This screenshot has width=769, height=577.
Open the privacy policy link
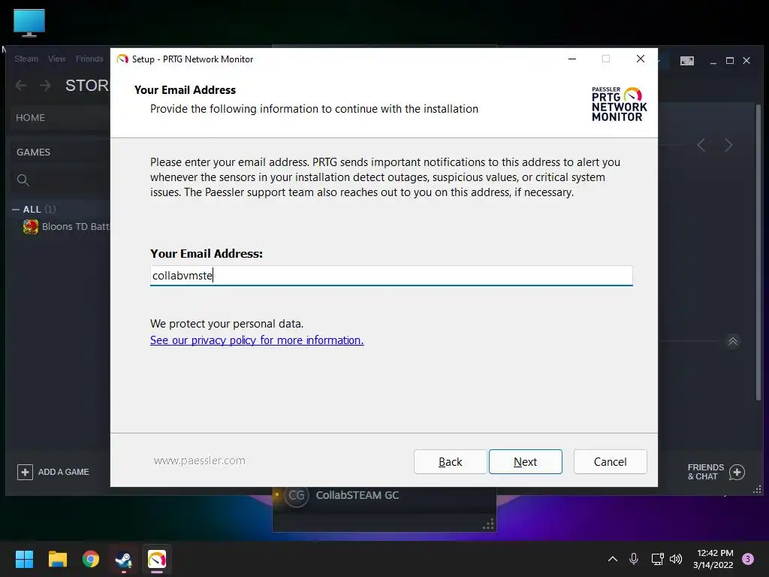257,340
